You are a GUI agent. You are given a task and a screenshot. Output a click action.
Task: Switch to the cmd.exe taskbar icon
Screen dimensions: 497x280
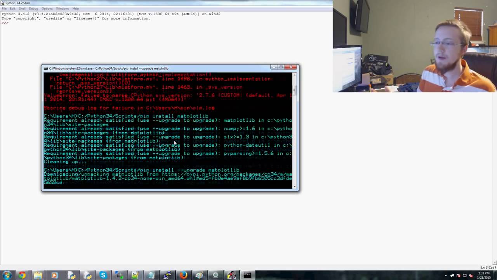click(247, 275)
